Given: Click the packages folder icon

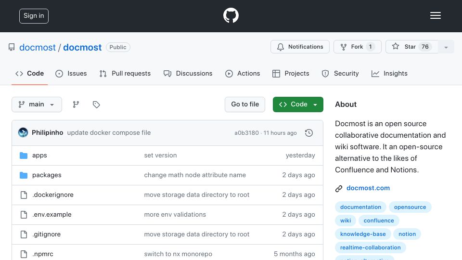Looking at the screenshot, I should 24,175.
